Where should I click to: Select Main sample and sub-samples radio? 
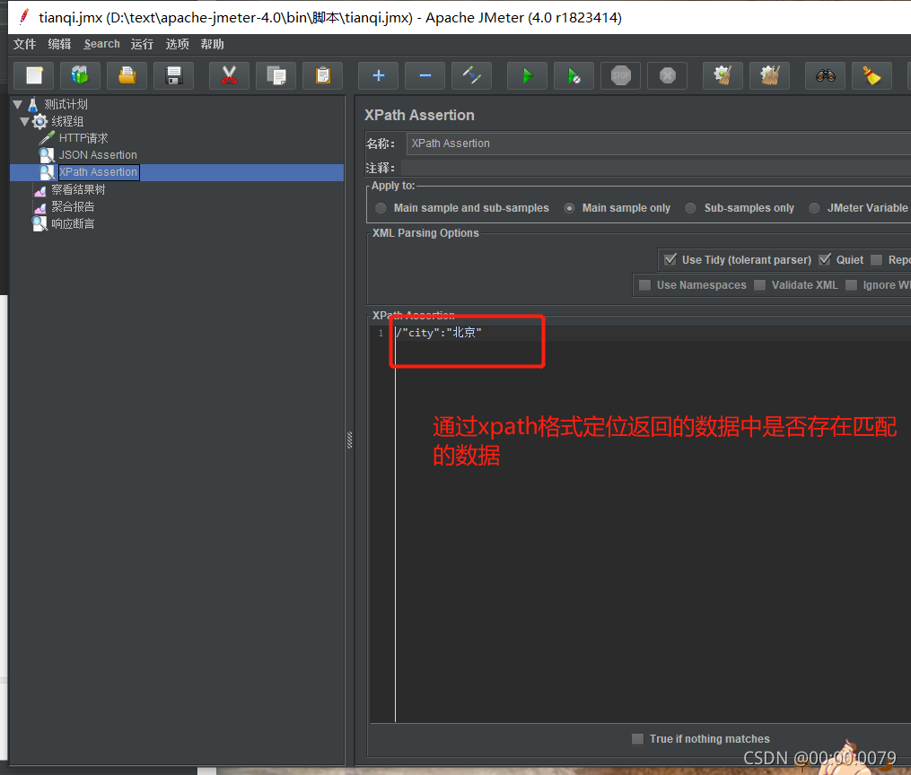[381, 208]
